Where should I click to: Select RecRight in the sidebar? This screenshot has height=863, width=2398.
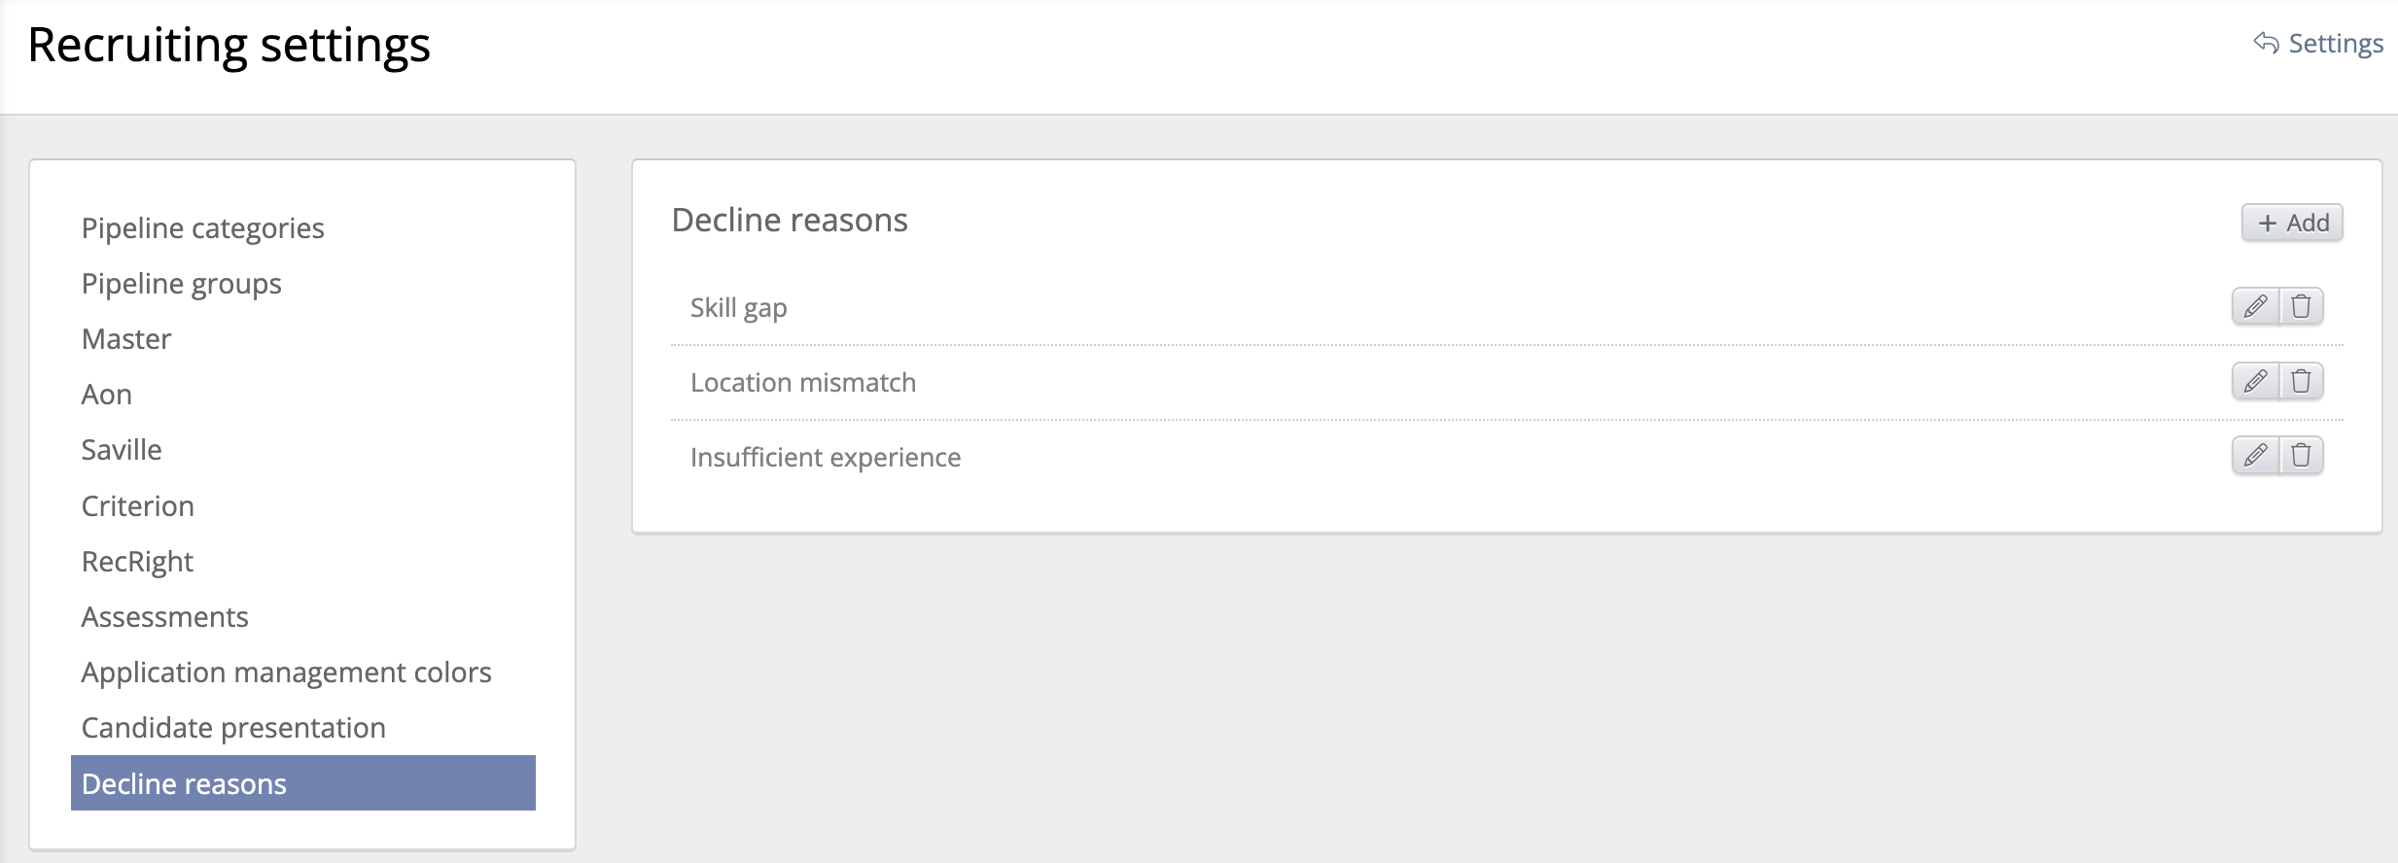(137, 562)
